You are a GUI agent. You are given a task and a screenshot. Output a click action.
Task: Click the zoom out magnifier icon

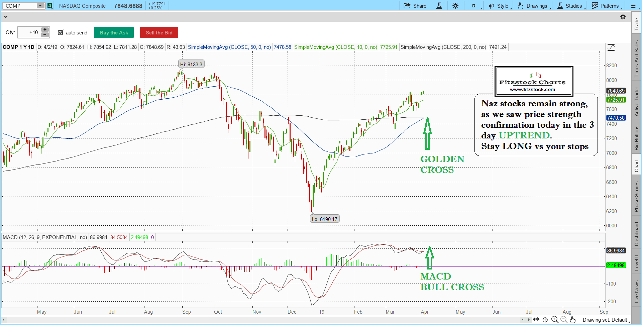click(564, 320)
